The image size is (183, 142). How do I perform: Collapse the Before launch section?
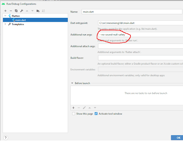click(72, 83)
